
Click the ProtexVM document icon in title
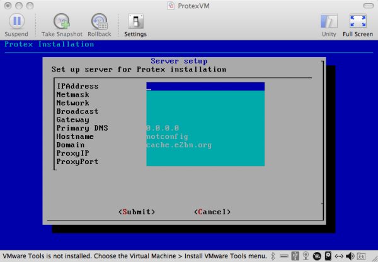click(x=171, y=6)
